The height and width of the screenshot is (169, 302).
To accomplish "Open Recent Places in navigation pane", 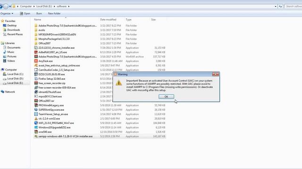I will pyautogui.click(x=15, y=34).
